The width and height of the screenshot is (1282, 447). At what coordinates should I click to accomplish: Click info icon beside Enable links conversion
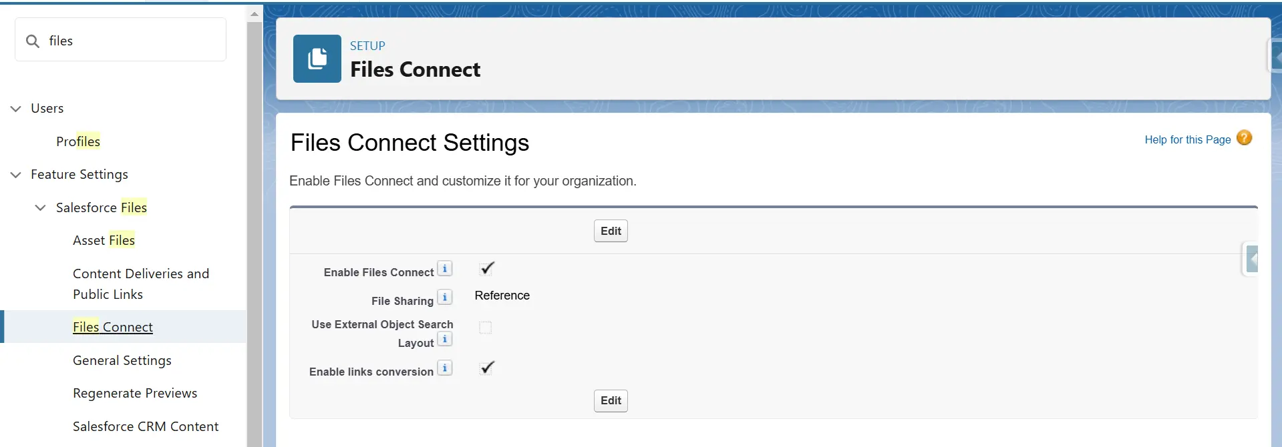pos(445,368)
